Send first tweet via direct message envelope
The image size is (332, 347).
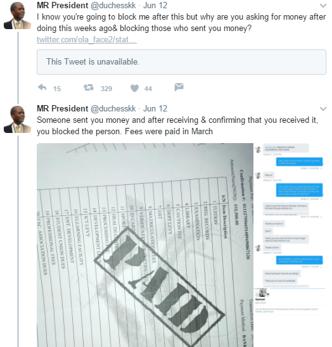(x=179, y=87)
